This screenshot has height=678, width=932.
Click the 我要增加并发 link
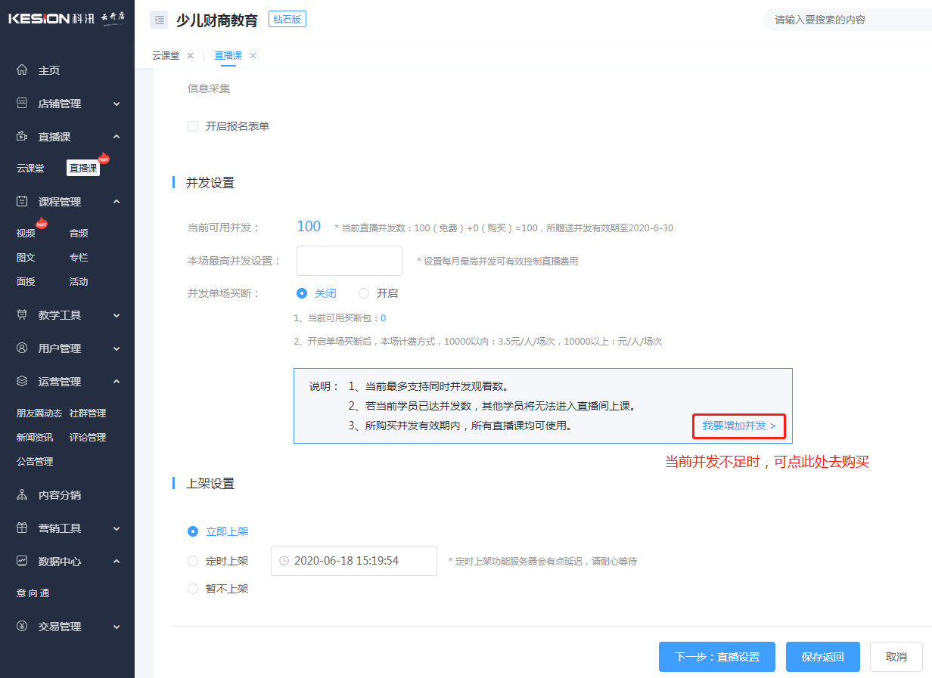738,426
